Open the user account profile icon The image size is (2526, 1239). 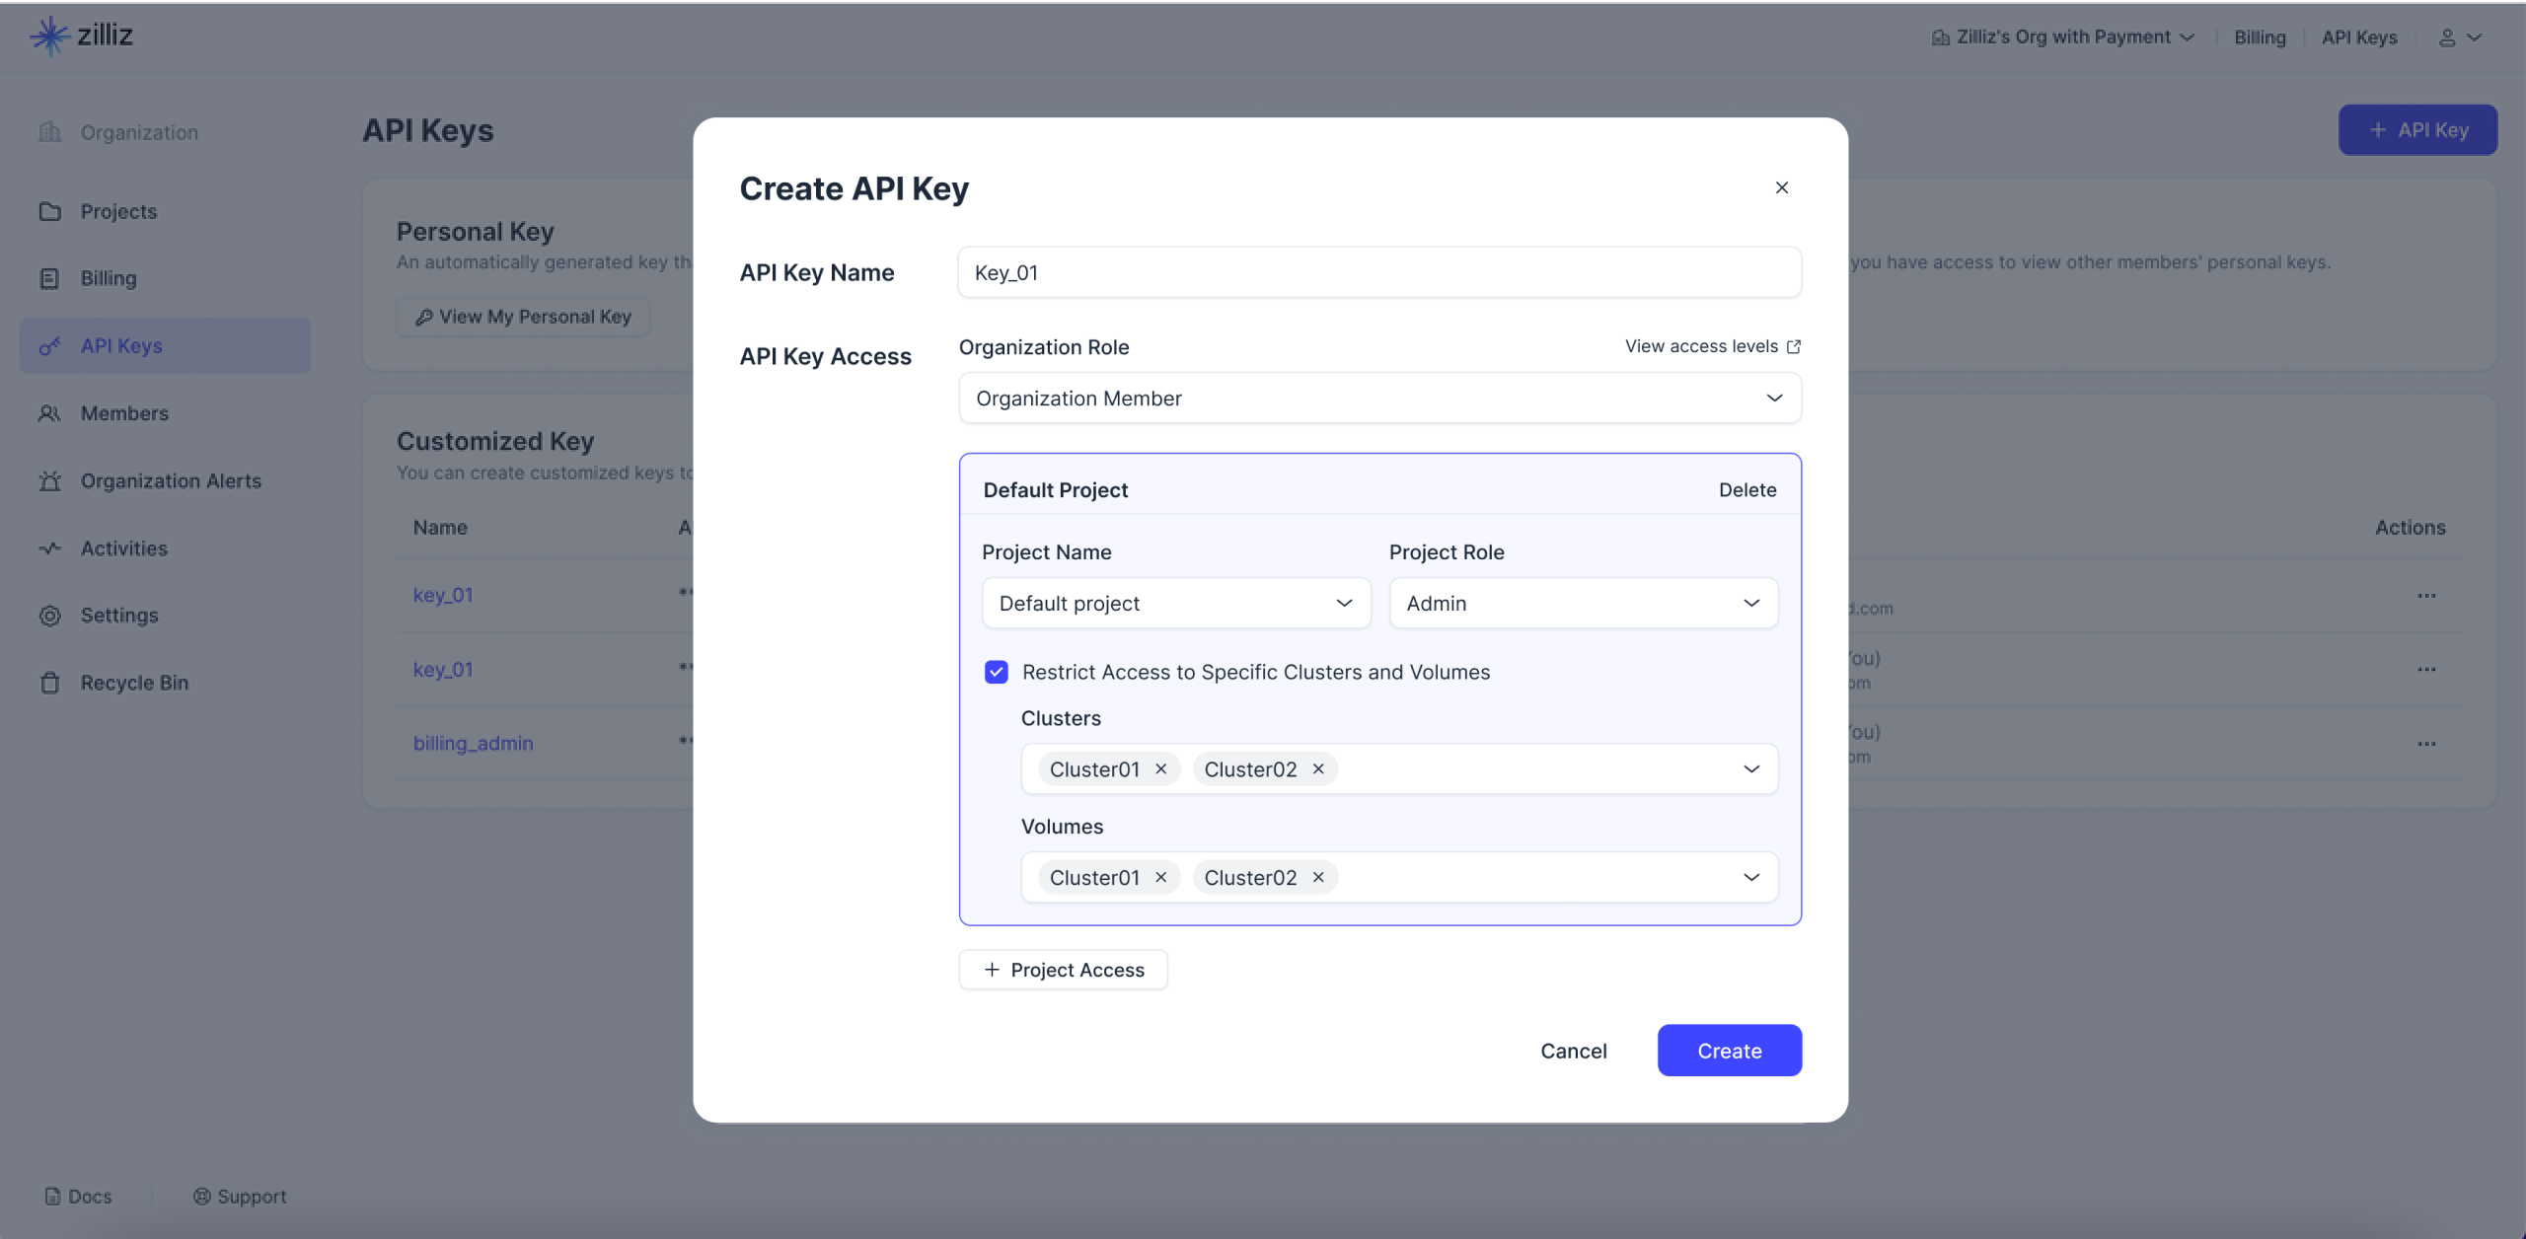click(2447, 37)
